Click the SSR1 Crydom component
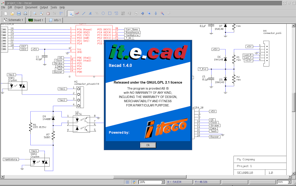Viewport: 296px width, 186px height. pyautogui.click(x=18, y=86)
